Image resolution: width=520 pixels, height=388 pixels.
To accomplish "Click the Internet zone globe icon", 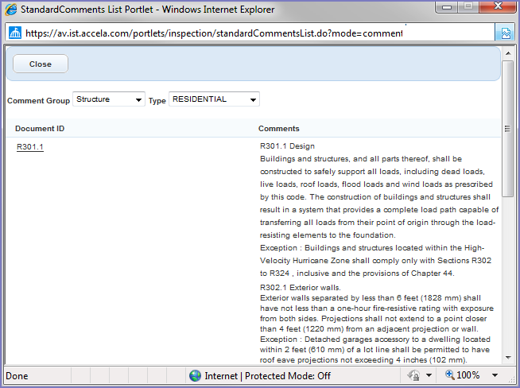I will point(195,375).
